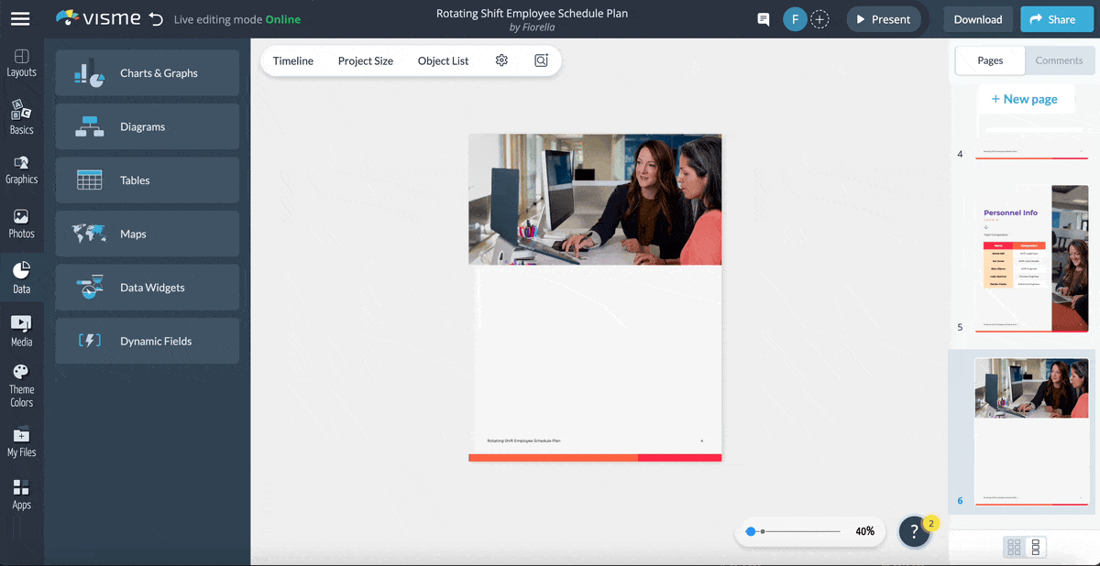
Task: Toggle the comments indicator in top bar
Action: tap(763, 18)
